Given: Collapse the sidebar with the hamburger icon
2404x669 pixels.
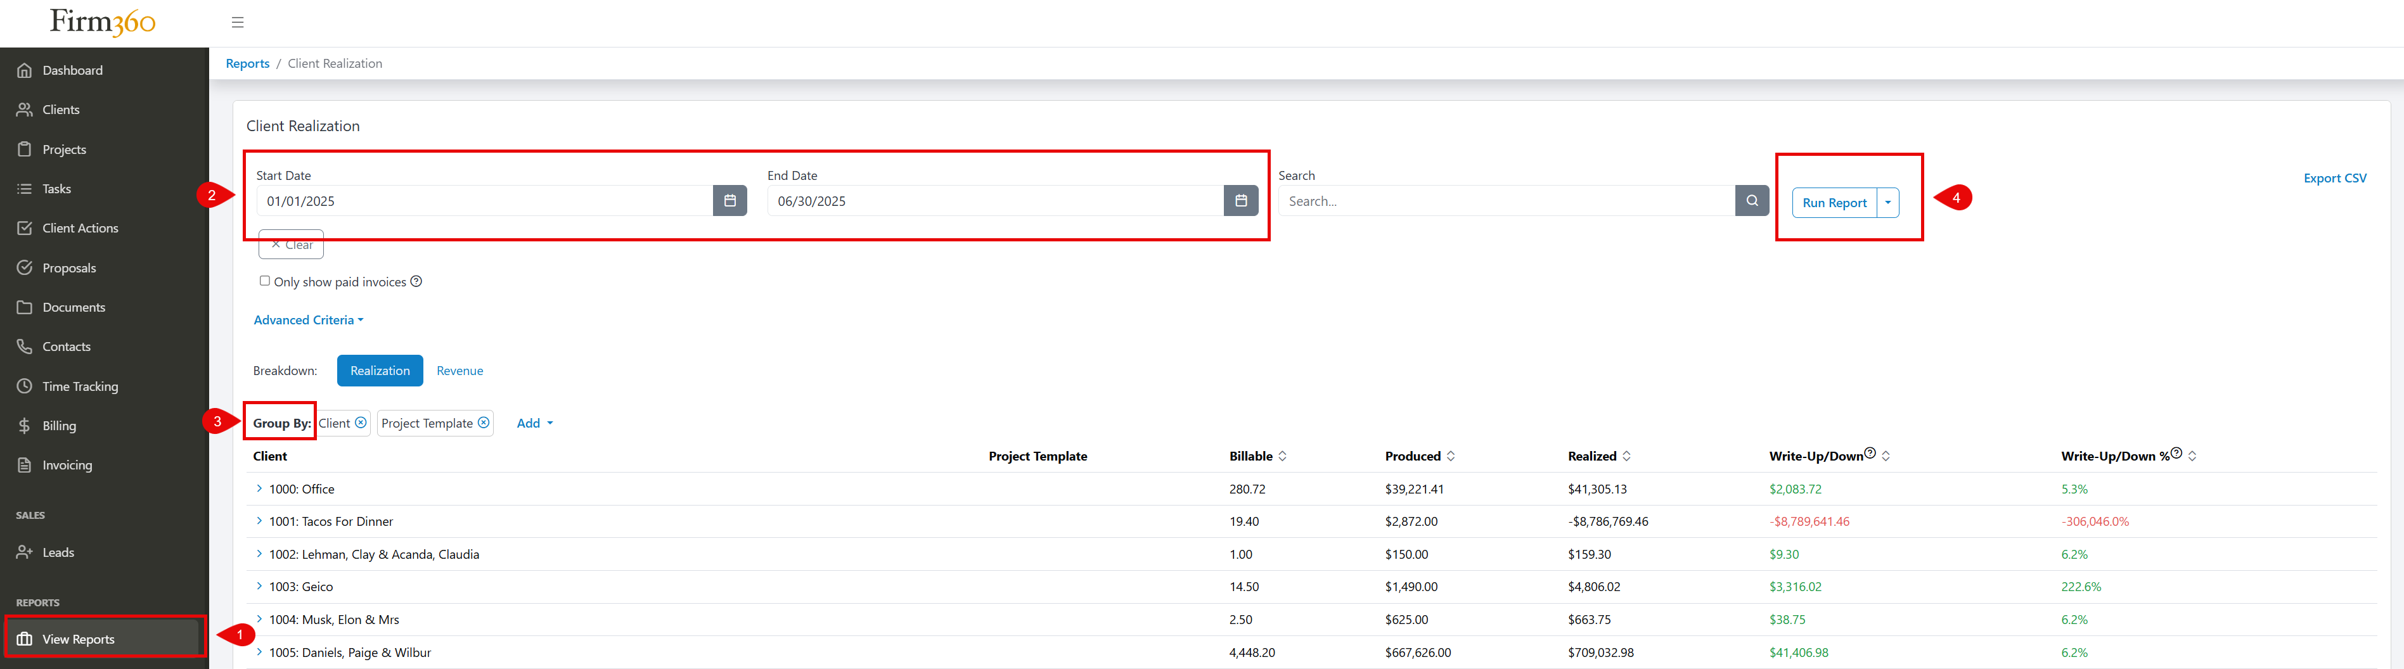Looking at the screenshot, I should [237, 22].
